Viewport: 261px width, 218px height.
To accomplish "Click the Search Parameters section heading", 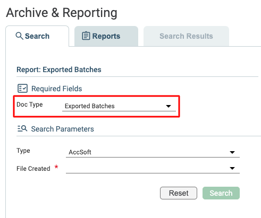I will pos(63,129).
